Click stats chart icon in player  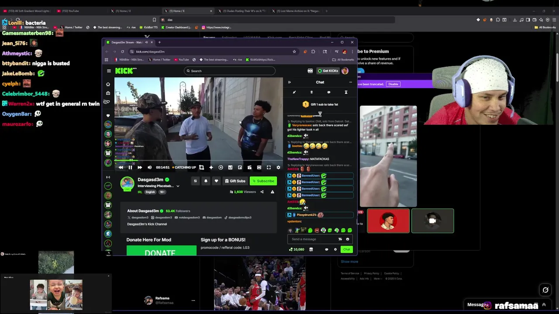230,167
